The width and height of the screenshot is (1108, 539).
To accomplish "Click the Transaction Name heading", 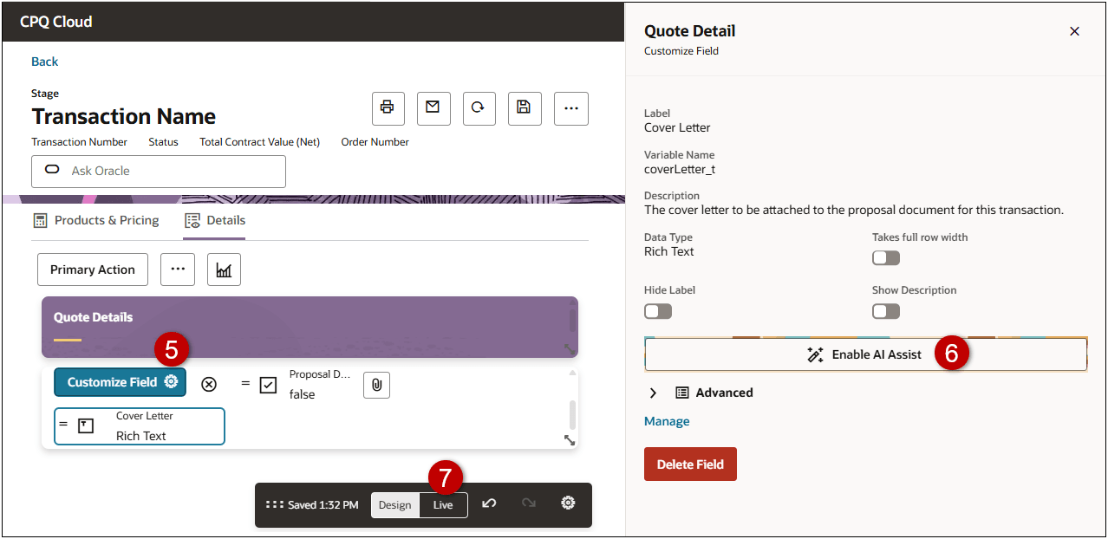I will pos(124,116).
